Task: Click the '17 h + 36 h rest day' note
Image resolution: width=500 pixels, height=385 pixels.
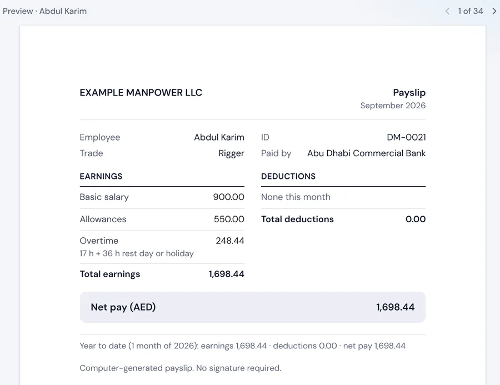Action: [x=137, y=253]
